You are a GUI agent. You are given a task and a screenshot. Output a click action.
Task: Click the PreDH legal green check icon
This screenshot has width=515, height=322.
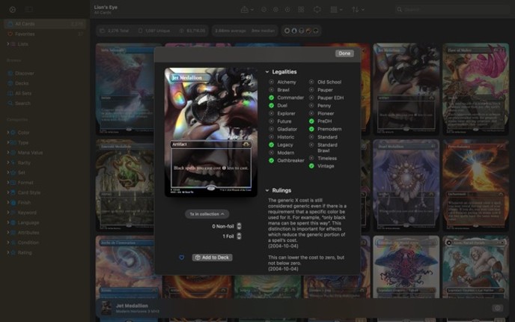coord(311,121)
